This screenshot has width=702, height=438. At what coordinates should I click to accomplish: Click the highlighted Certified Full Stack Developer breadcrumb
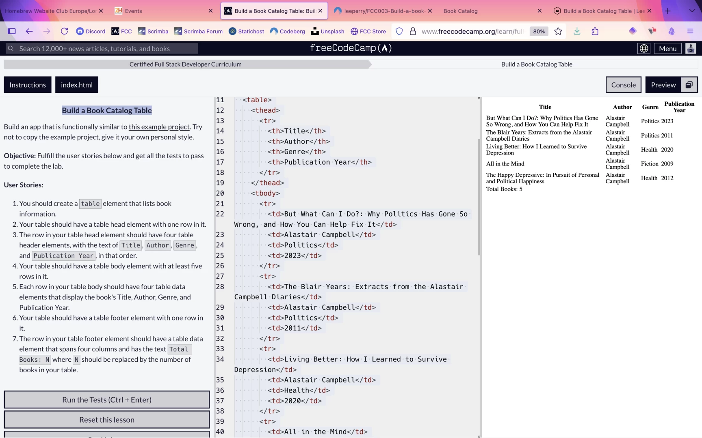click(x=185, y=64)
